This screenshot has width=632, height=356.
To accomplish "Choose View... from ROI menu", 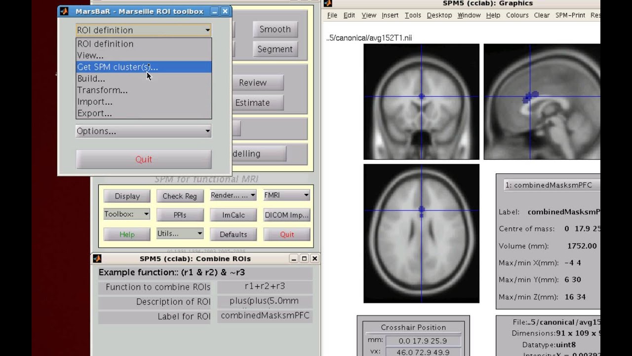I will (x=144, y=55).
